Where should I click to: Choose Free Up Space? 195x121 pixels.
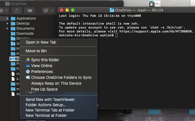pos(58,89)
